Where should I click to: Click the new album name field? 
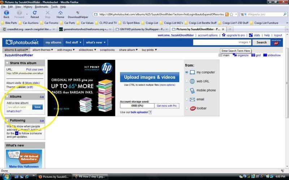(19, 107)
